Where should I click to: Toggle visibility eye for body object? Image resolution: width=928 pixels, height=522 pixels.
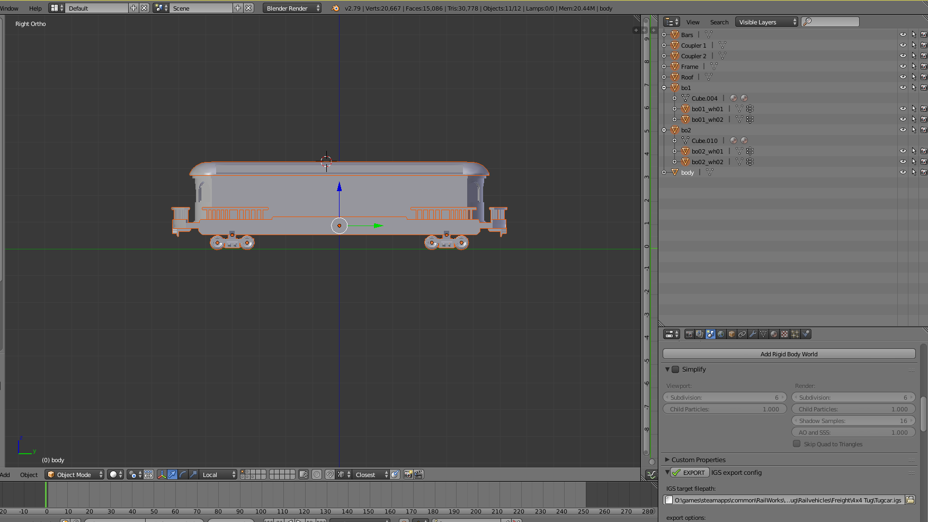click(x=903, y=172)
